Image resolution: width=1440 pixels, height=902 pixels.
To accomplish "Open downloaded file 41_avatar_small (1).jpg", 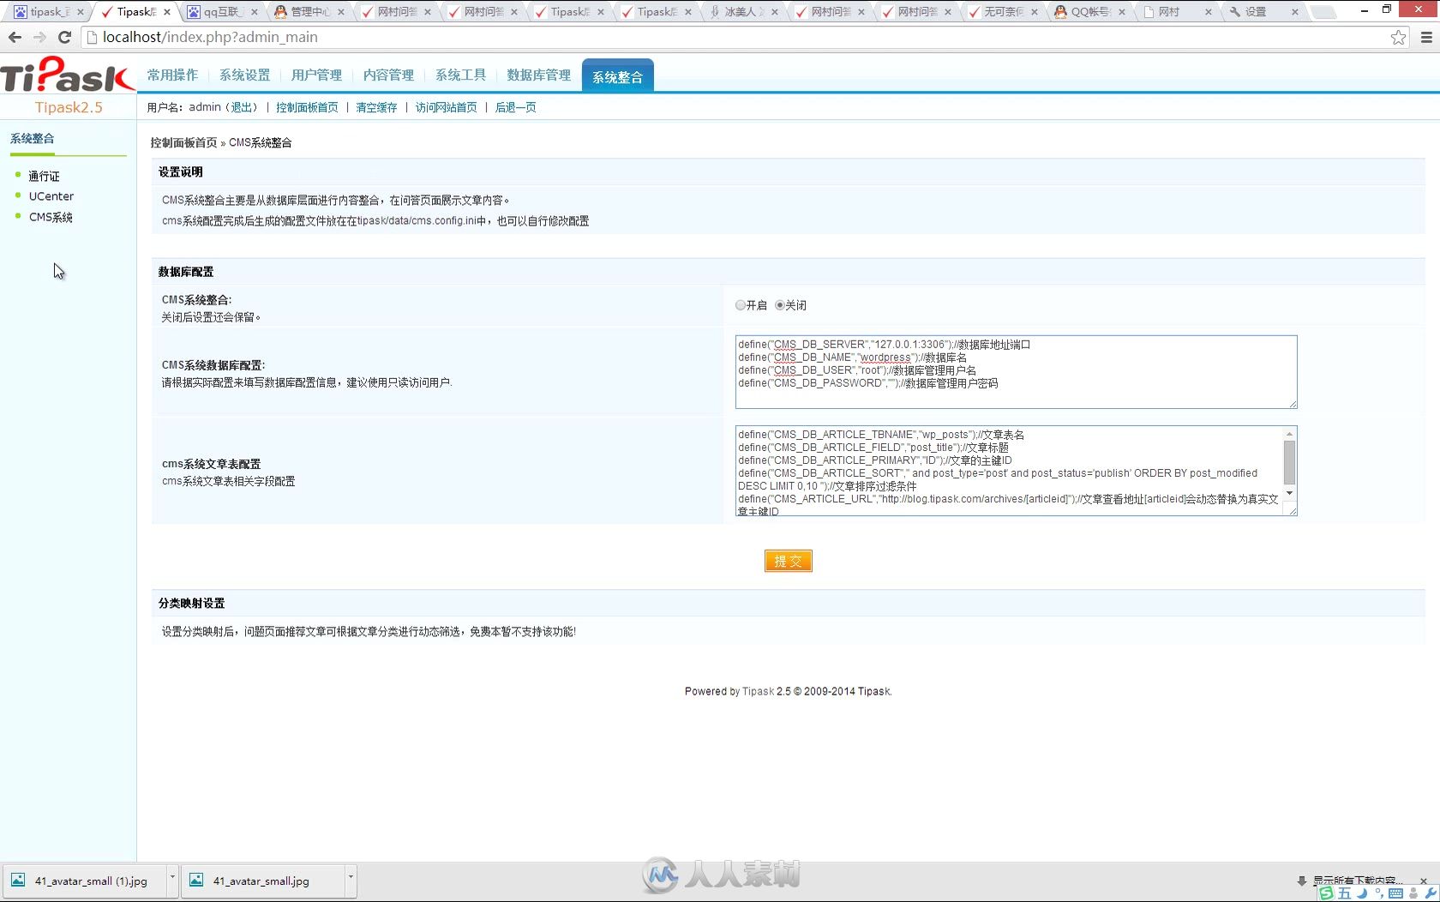I will [84, 881].
